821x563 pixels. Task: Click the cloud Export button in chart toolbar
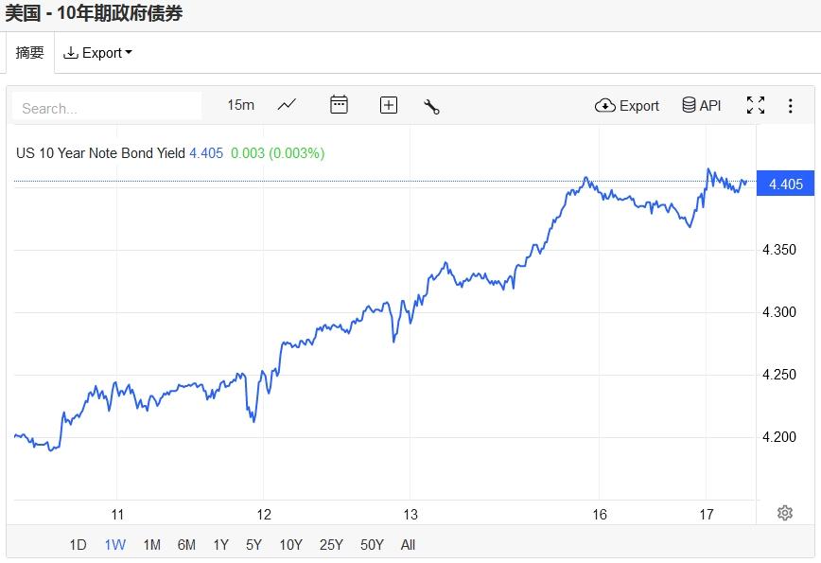pos(627,106)
